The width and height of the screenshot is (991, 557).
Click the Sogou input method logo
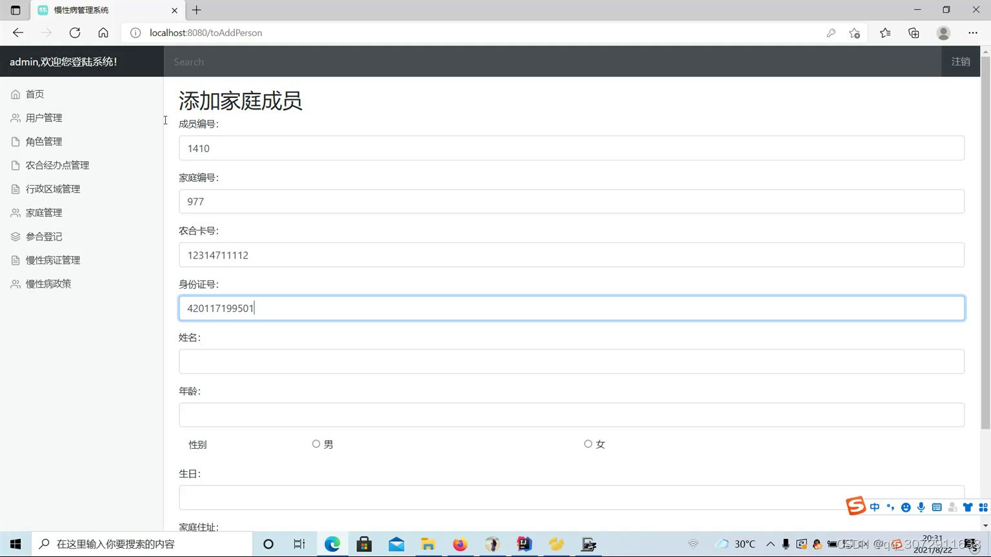click(856, 506)
